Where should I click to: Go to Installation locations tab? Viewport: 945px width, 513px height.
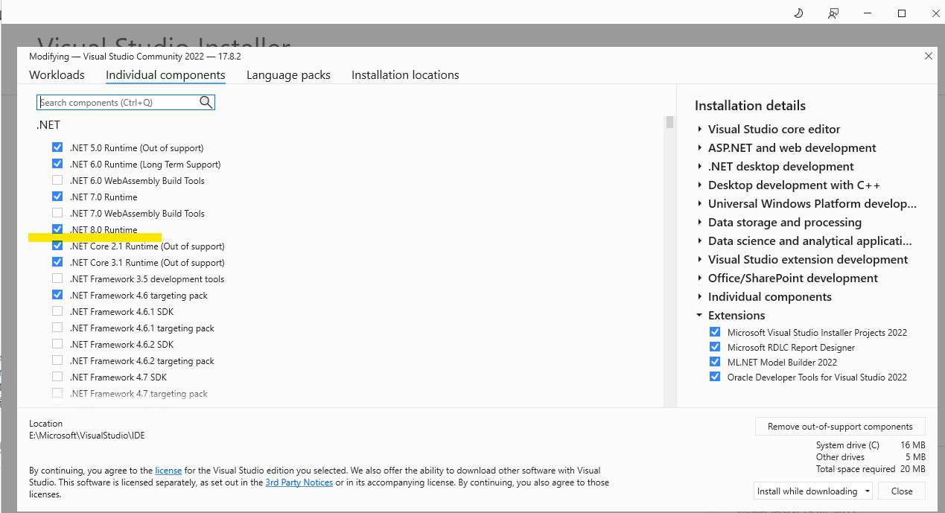(x=405, y=75)
